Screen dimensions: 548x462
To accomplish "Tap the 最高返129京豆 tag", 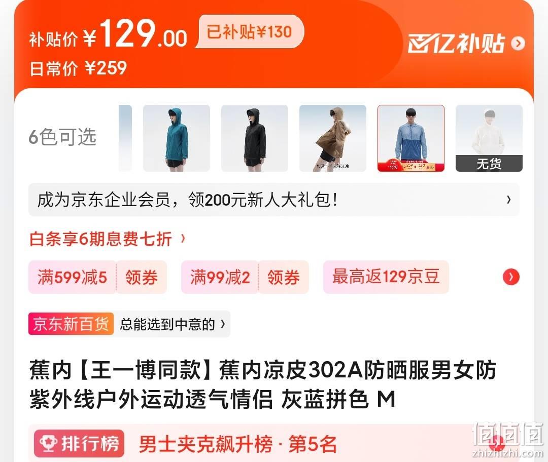I will (x=386, y=277).
